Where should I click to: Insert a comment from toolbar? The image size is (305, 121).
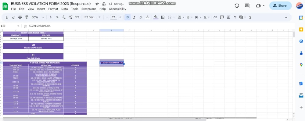click(x=222, y=17)
